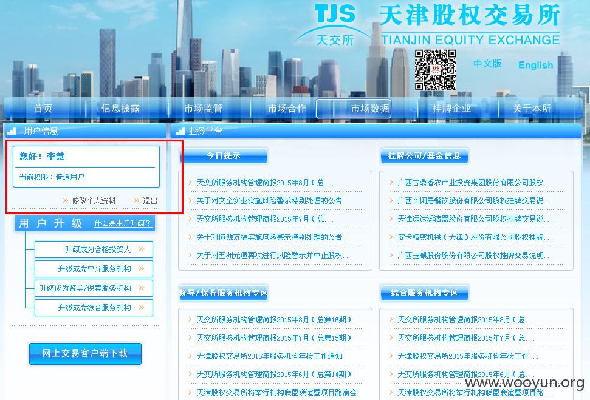Open the 市场监管 menu
This screenshot has width=590, height=400.
pos(203,109)
